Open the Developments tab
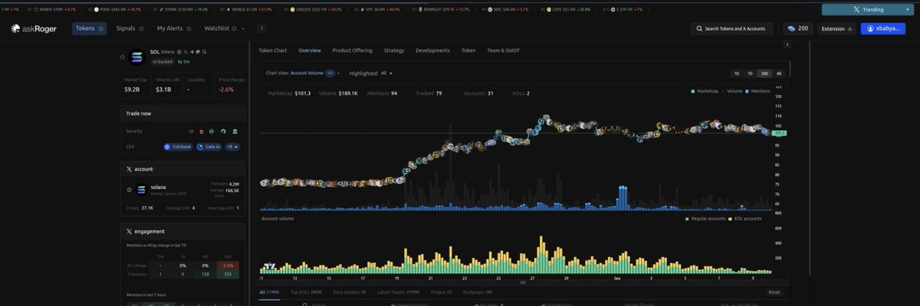Viewport: 920px width, 306px height. 432,50
